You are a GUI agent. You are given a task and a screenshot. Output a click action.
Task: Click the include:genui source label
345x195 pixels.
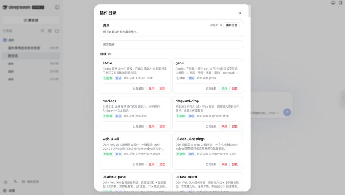tap(207, 78)
